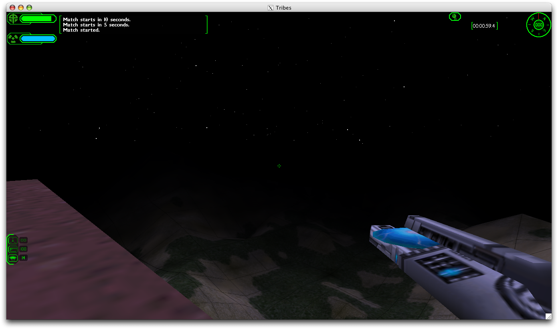
Task: Select the disc launcher slot icon
Action: click(13, 258)
